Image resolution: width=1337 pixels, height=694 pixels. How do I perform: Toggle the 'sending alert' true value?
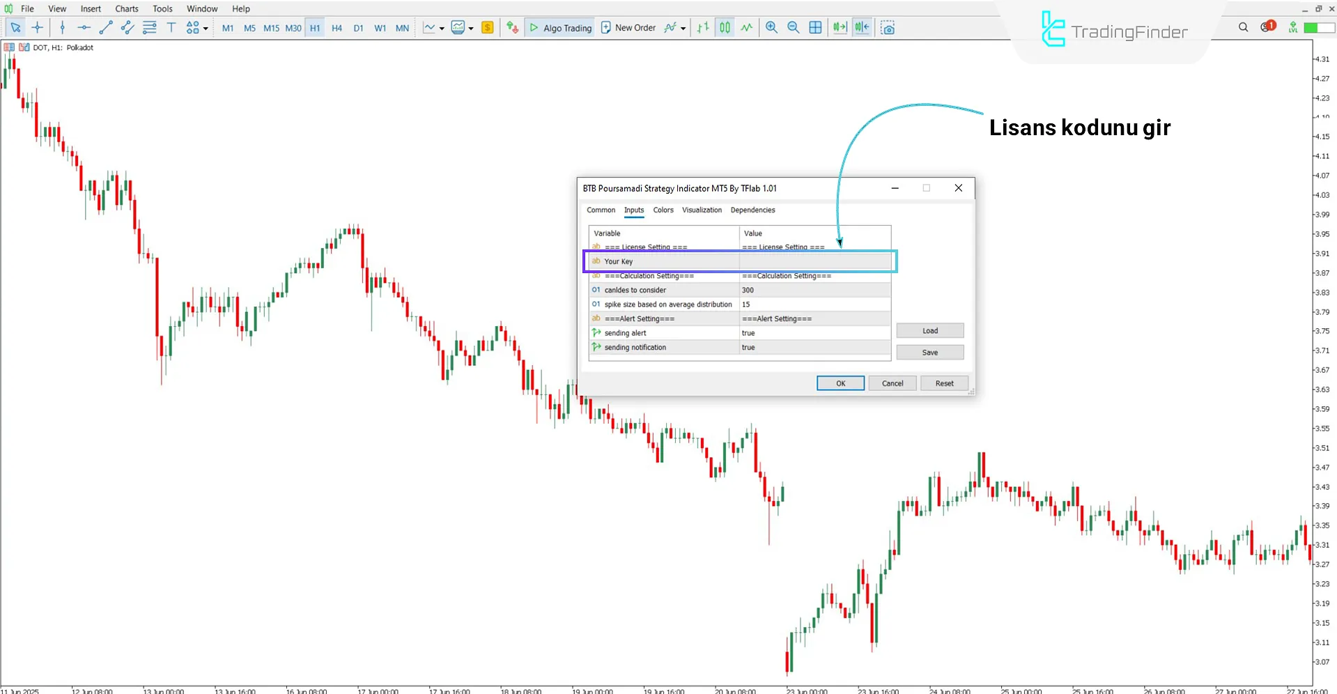tap(814, 333)
